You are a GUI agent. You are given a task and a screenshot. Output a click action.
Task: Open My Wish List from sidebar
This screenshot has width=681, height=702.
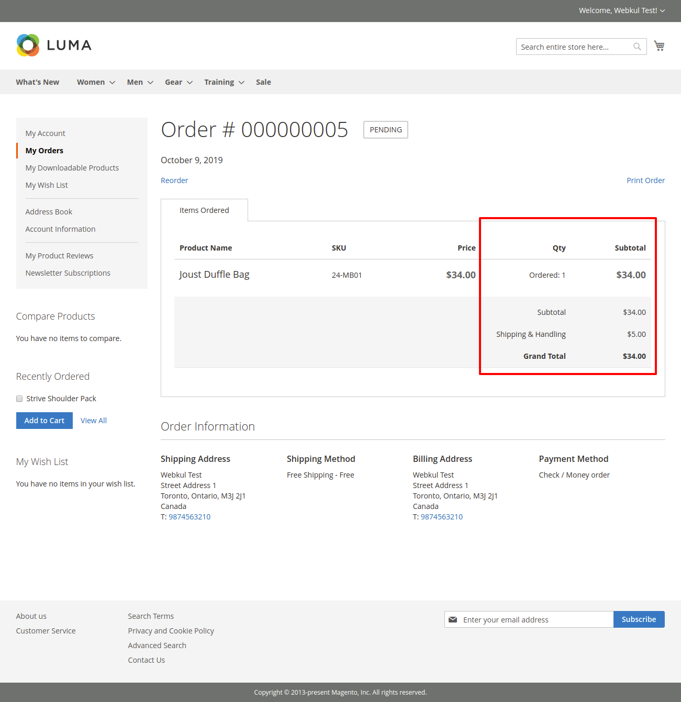(x=47, y=185)
